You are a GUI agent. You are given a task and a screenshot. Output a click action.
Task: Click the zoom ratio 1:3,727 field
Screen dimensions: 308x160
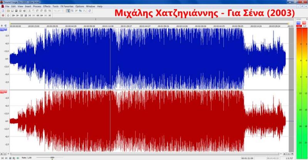(289, 158)
